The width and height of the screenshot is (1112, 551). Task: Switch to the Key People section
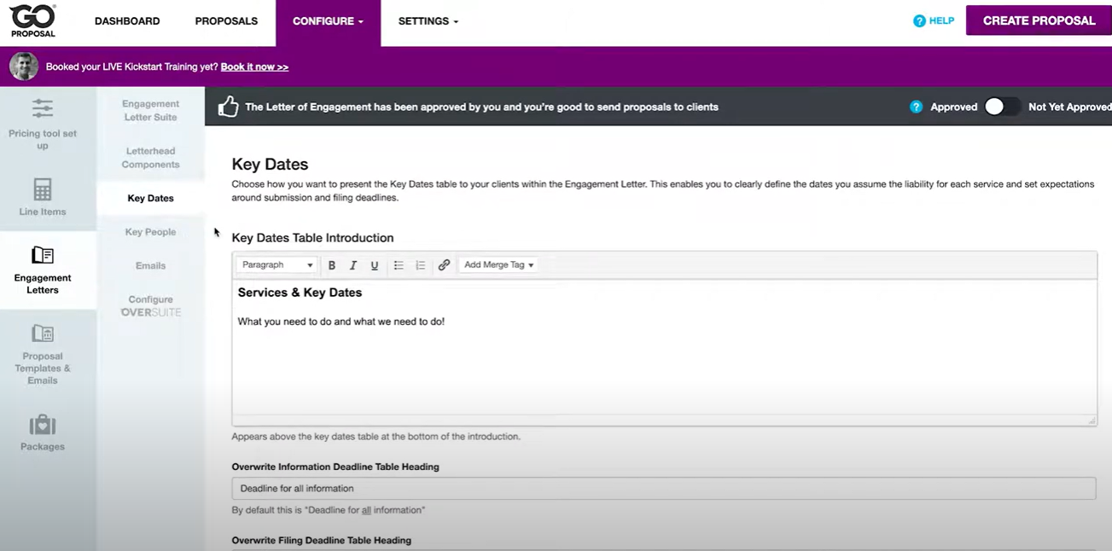[x=150, y=231]
